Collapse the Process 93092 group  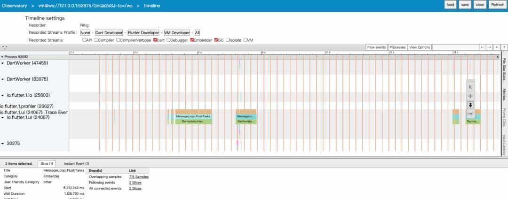pos(2,57)
